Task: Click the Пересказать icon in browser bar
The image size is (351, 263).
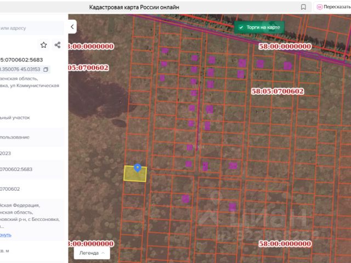Action: (x=320, y=7)
